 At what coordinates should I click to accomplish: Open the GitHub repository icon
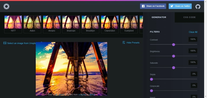(x=198, y=7)
